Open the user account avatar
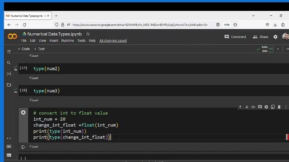 tap(286, 36)
